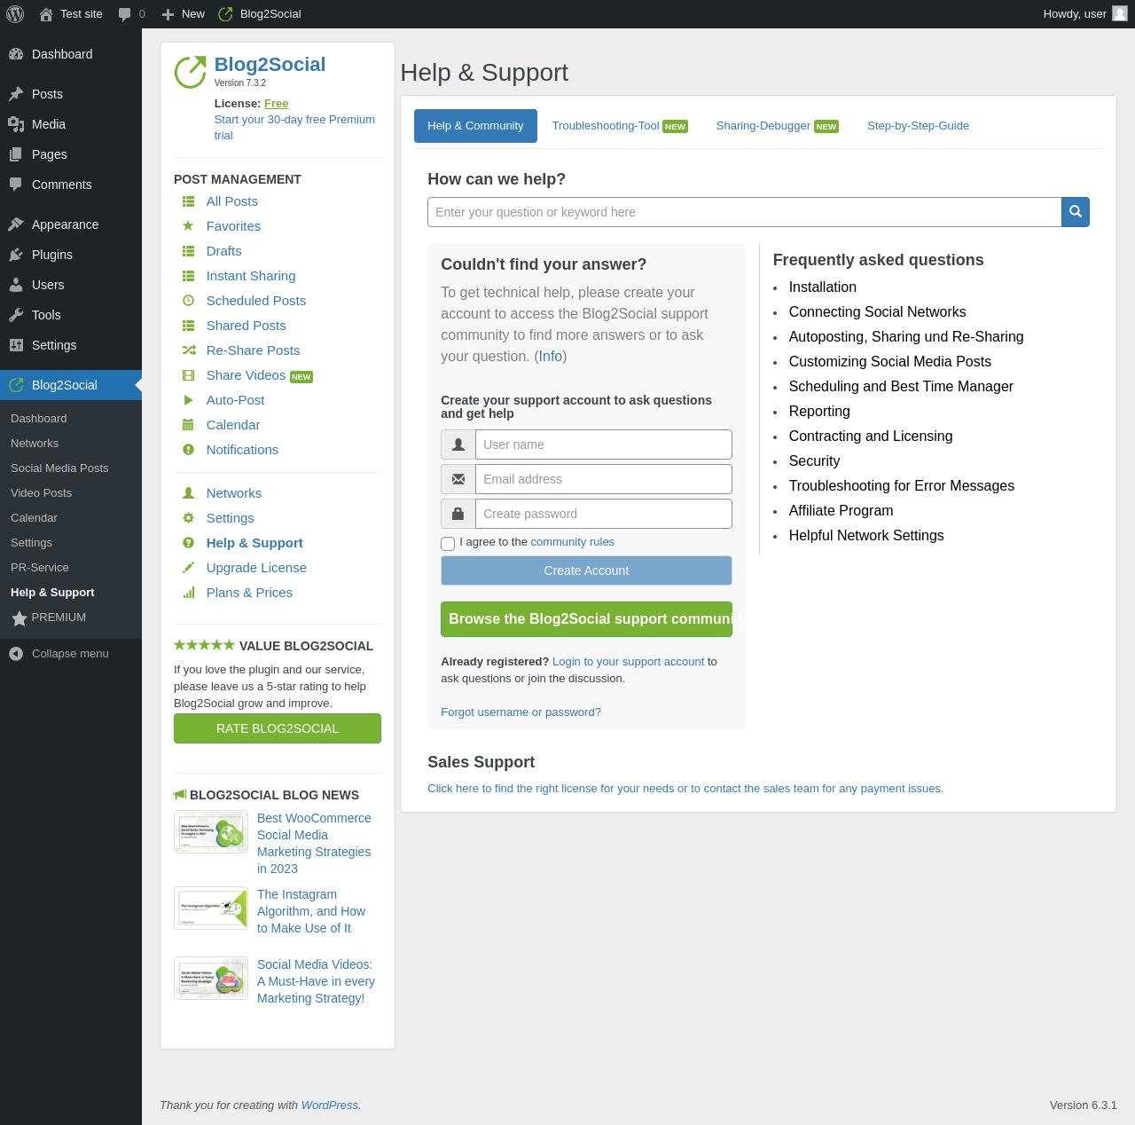Browse the Blog2Social support community
Image resolution: width=1135 pixels, height=1125 pixels.
pyautogui.click(x=586, y=619)
